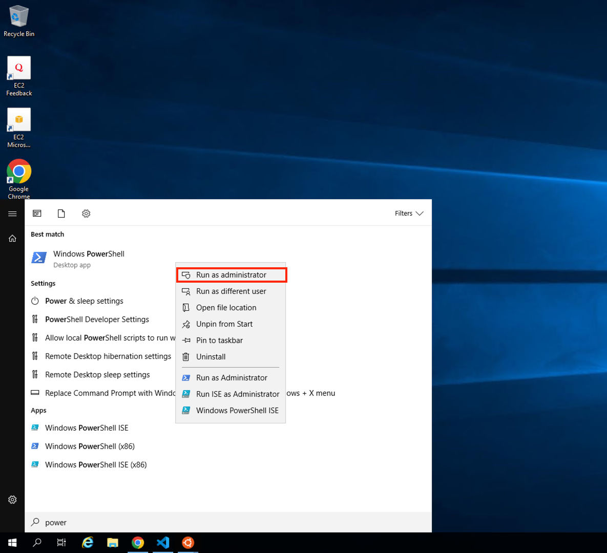The image size is (607, 553).
Task: Expand the Filters dropdown
Action: (x=409, y=214)
